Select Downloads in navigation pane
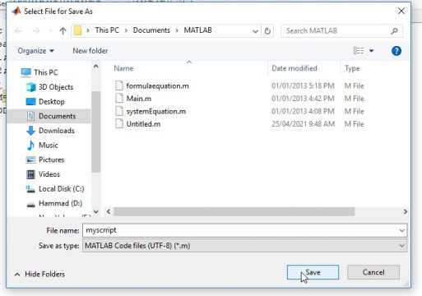422x296 pixels. pyautogui.click(x=56, y=131)
